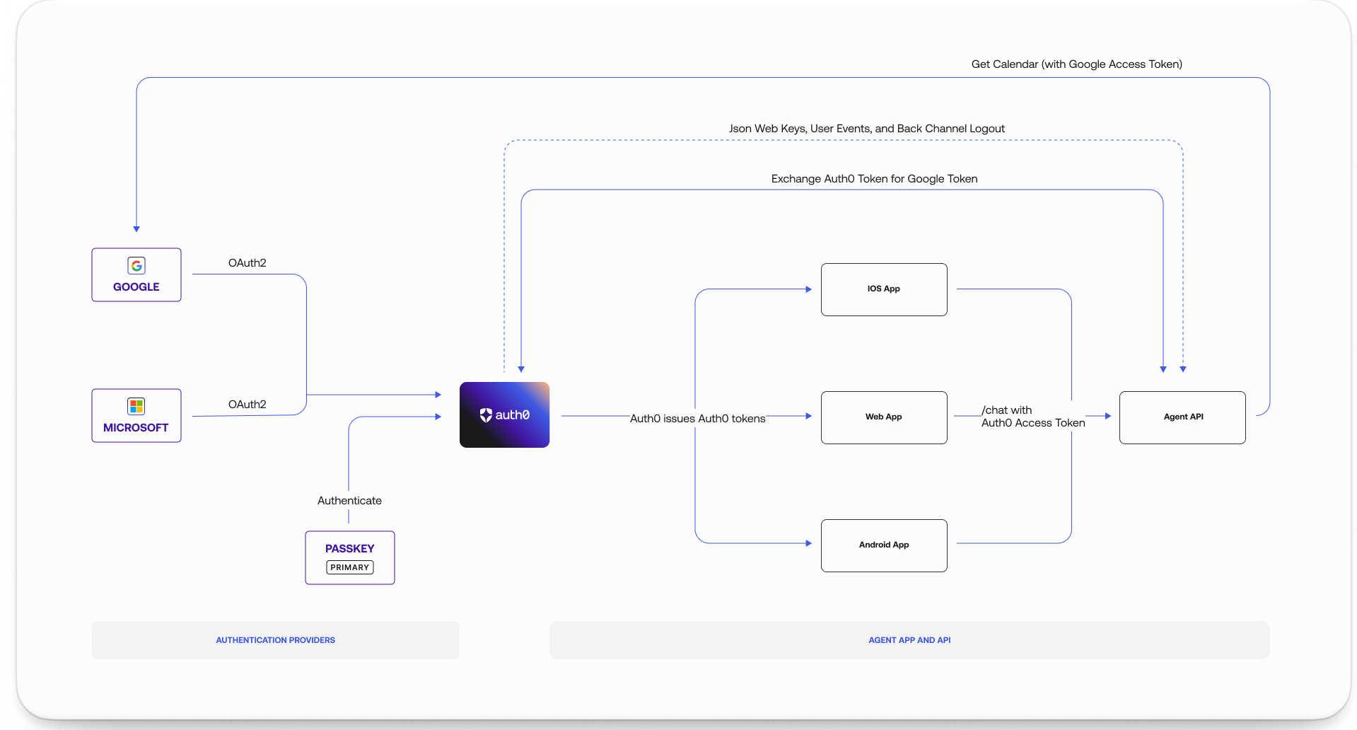
Task: Click the Authenticate label above Passkey
Action: click(349, 501)
